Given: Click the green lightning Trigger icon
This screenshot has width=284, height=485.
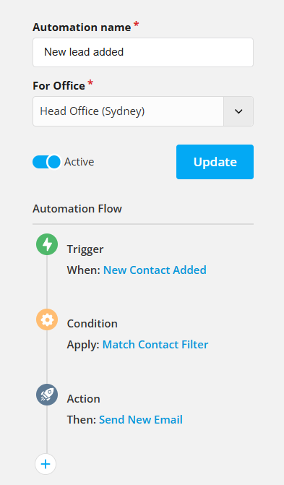Looking at the screenshot, I should pos(47,244).
